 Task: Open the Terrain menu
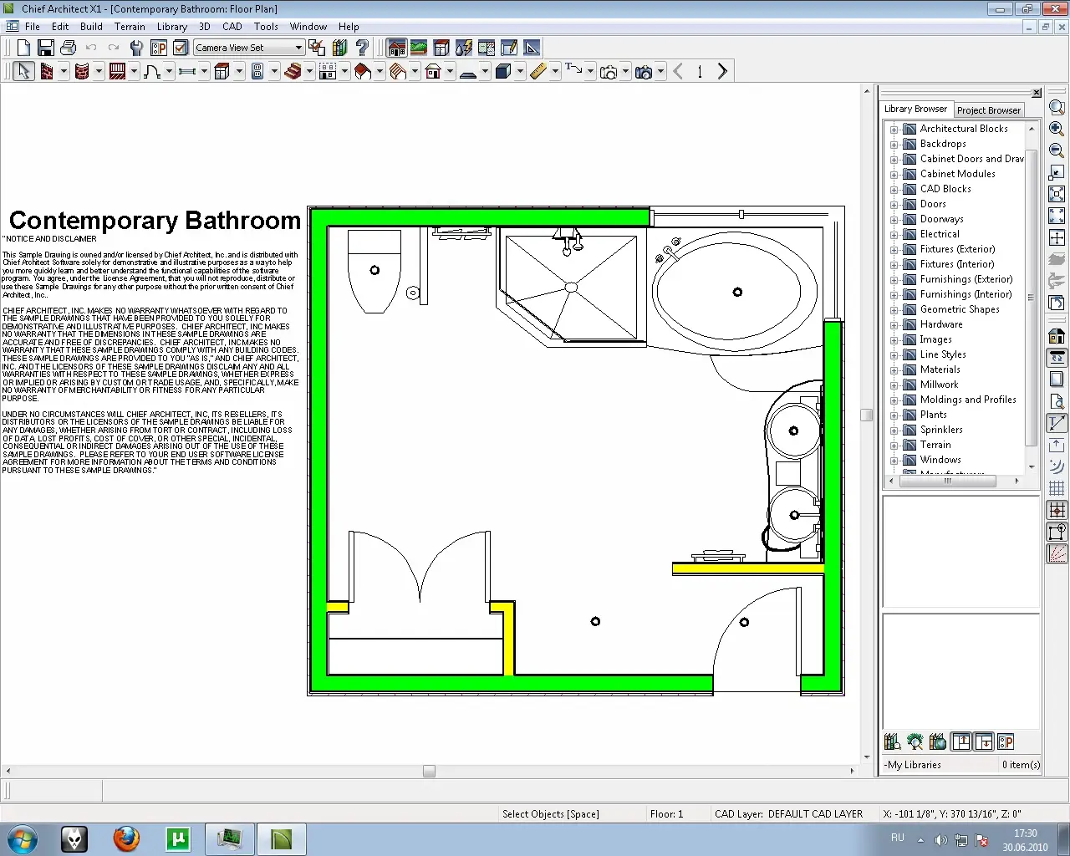(130, 27)
